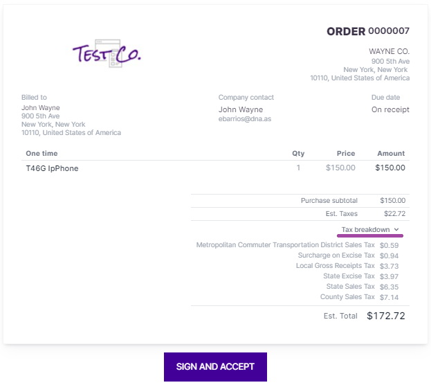Click the State Excise Tax line
The image size is (431, 385).
pos(349,276)
